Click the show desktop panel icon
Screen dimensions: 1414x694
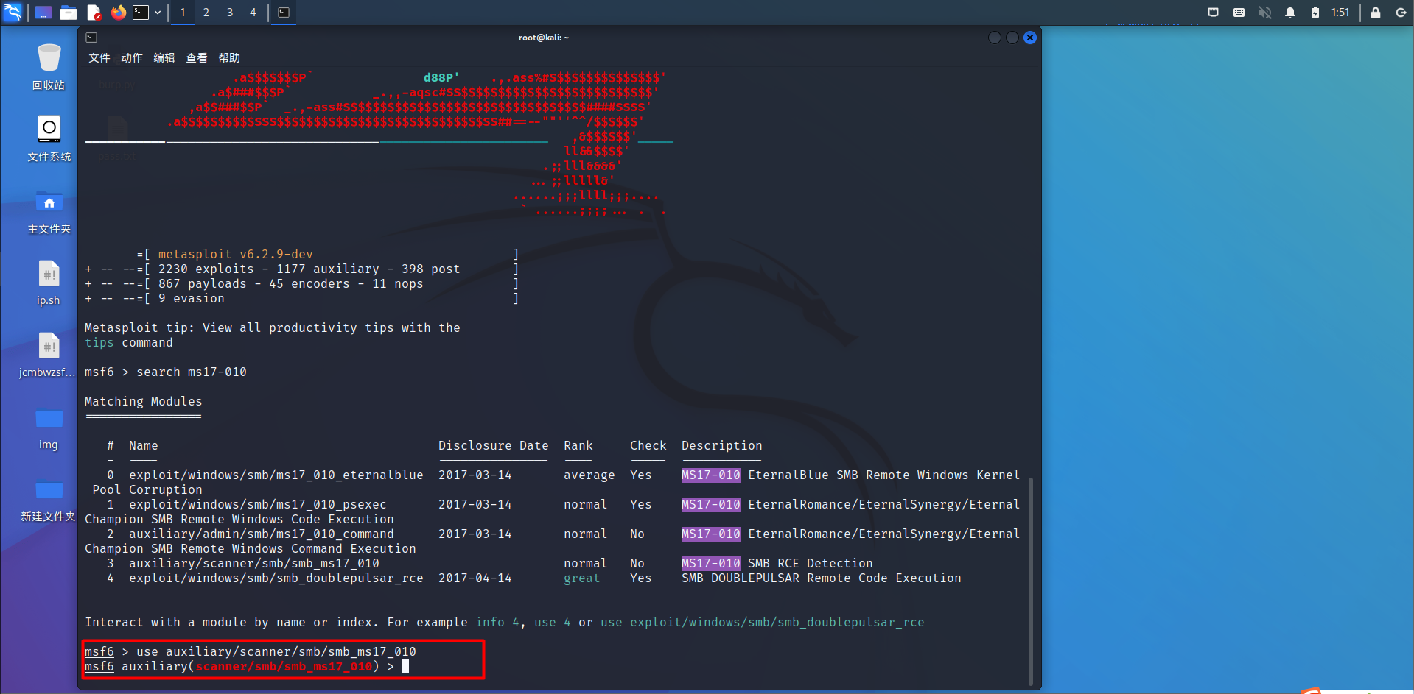click(43, 13)
